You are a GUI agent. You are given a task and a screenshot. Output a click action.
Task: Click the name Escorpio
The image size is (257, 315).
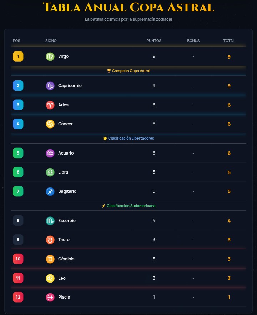[67, 221]
